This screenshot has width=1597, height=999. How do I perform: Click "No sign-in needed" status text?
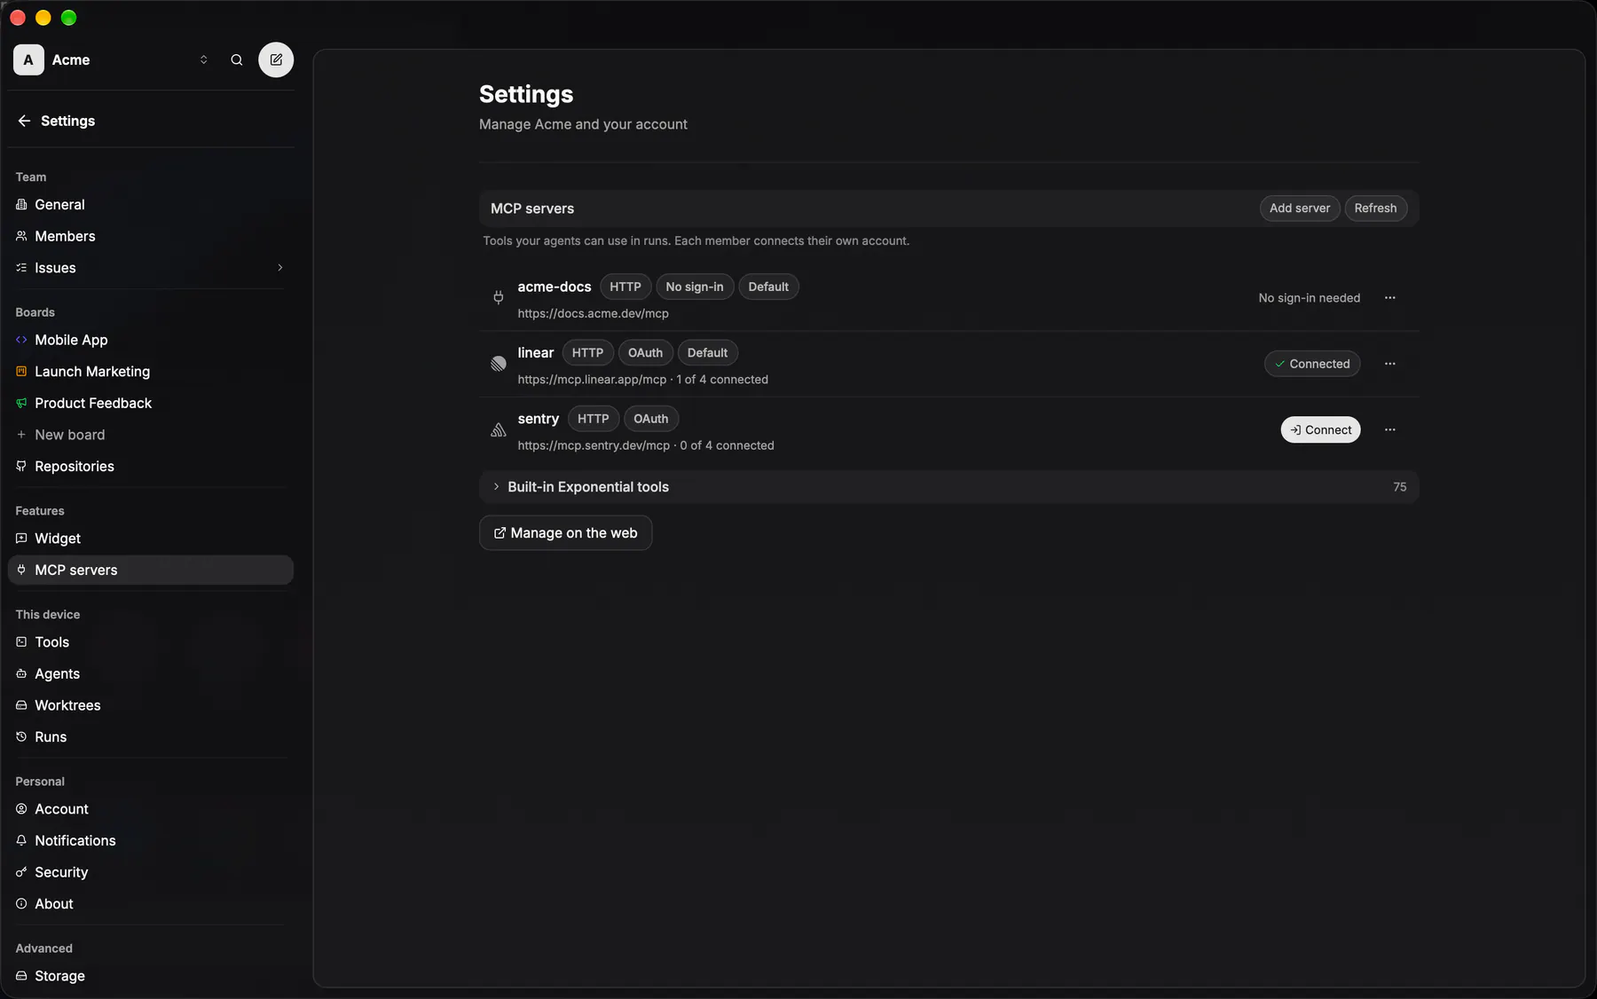tap(1309, 298)
